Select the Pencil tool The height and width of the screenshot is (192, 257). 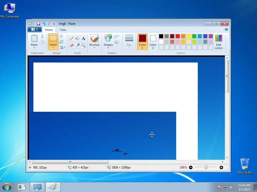point(72,38)
